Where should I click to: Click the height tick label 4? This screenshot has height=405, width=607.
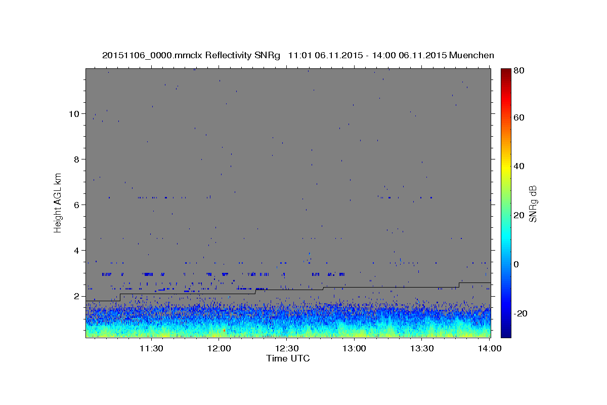coord(77,251)
